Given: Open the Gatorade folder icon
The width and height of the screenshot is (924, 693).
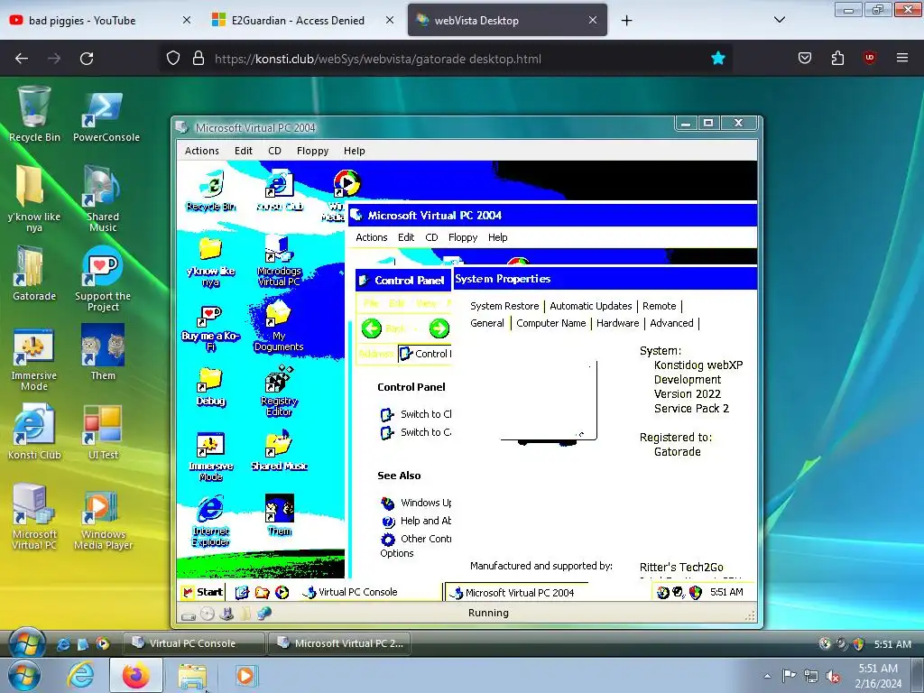Looking at the screenshot, I should pos(34,273).
